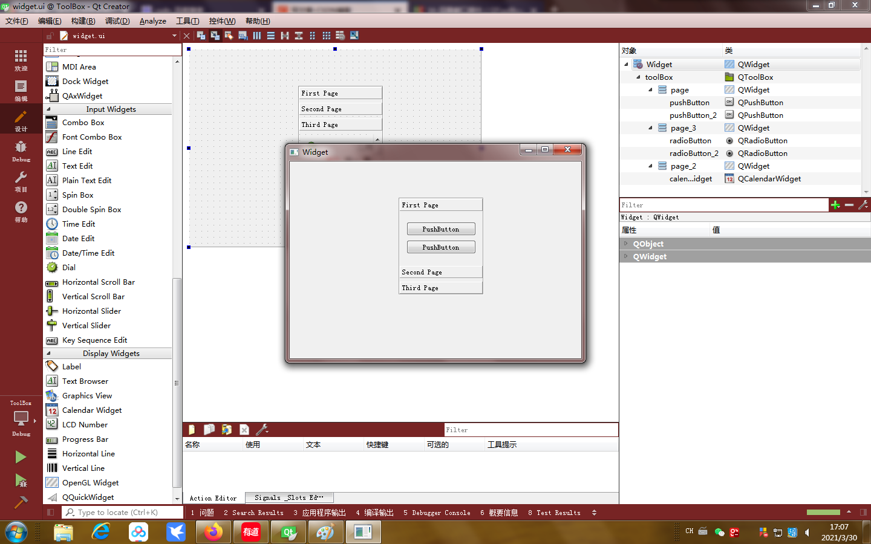
Task: Lay out selected widgets horizontally
Action: [x=257, y=35]
